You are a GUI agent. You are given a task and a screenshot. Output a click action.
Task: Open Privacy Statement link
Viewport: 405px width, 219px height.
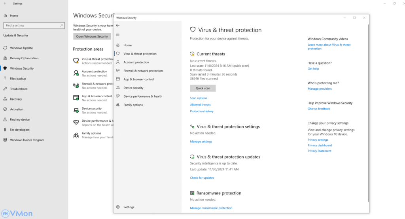tap(319, 151)
